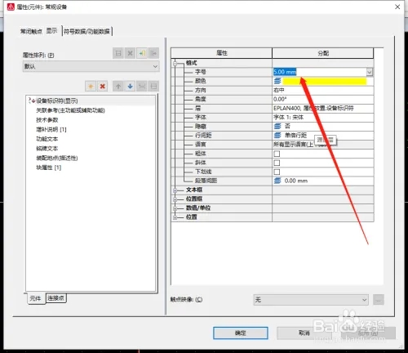
Task: Click the gray up arrow move icon
Action: [x=118, y=87]
